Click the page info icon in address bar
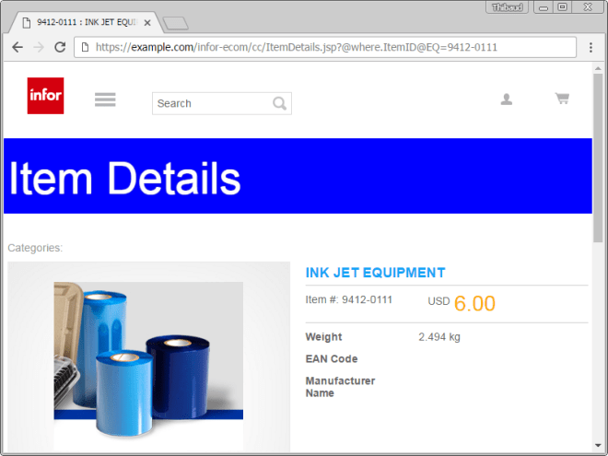Screen dimensions: 608x456 coord(85,47)
